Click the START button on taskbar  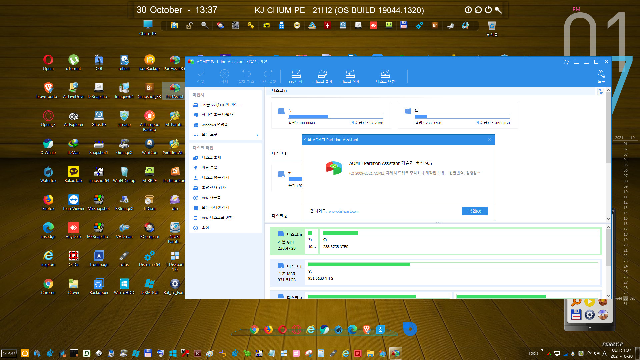tap(9, 353)
